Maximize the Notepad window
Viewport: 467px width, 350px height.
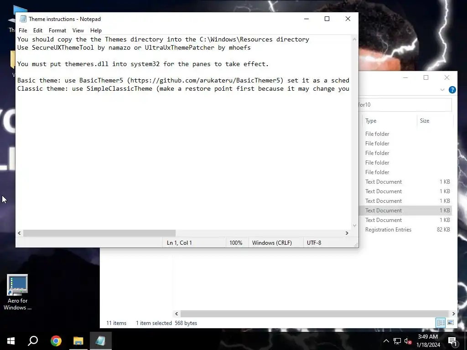tap(327, 19)
